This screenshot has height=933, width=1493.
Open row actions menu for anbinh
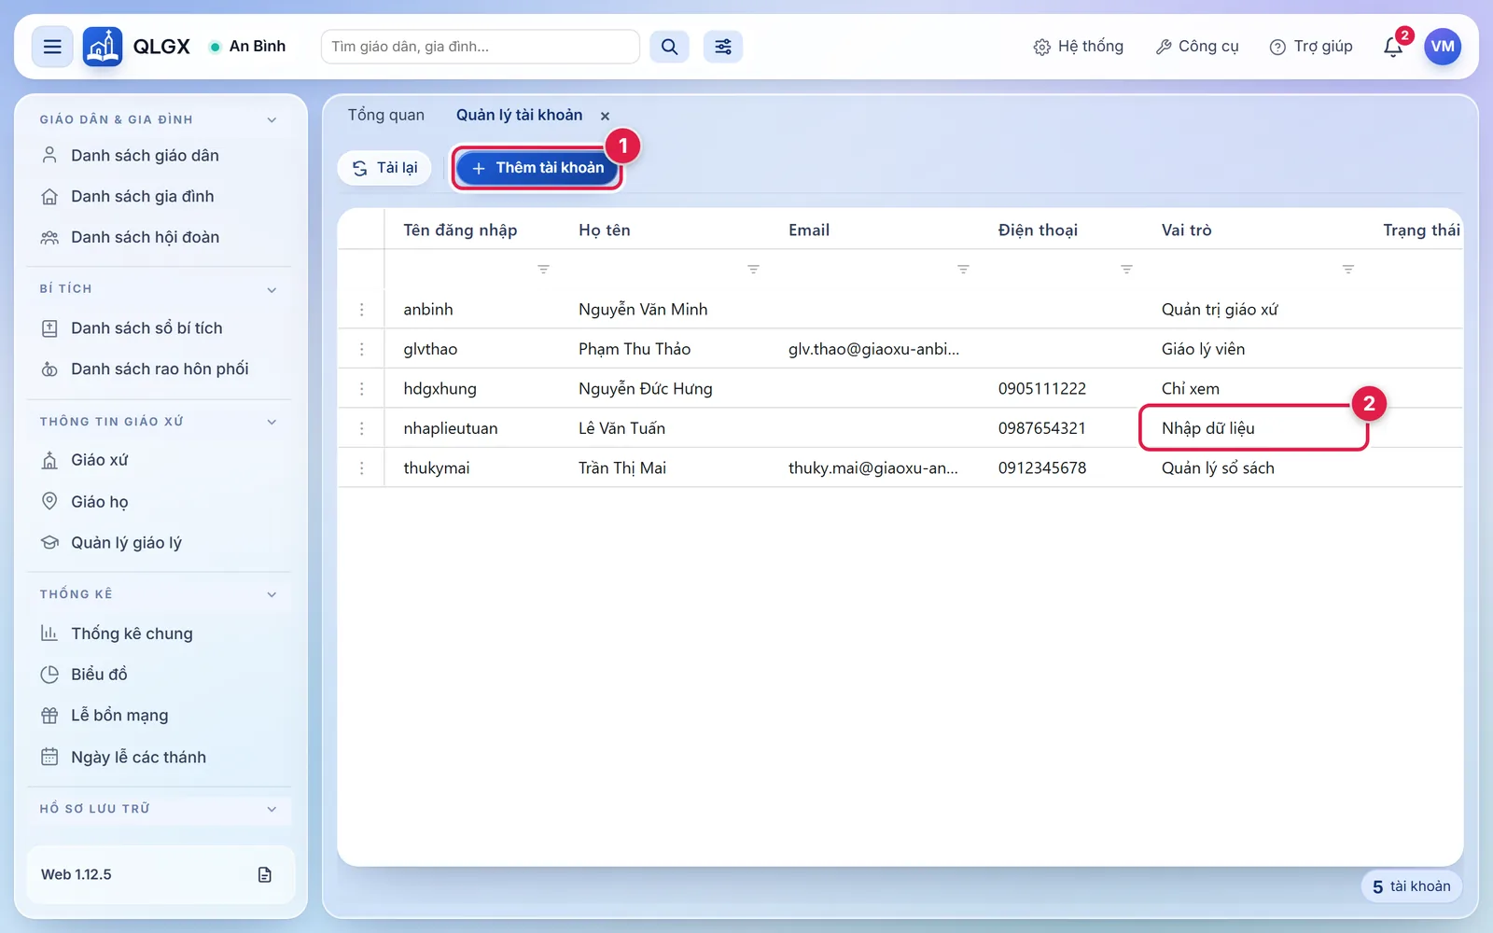click(362, 310)
